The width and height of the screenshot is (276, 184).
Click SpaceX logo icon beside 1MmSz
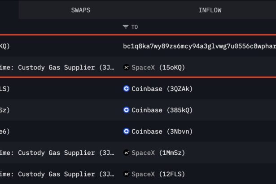point(126,153)
